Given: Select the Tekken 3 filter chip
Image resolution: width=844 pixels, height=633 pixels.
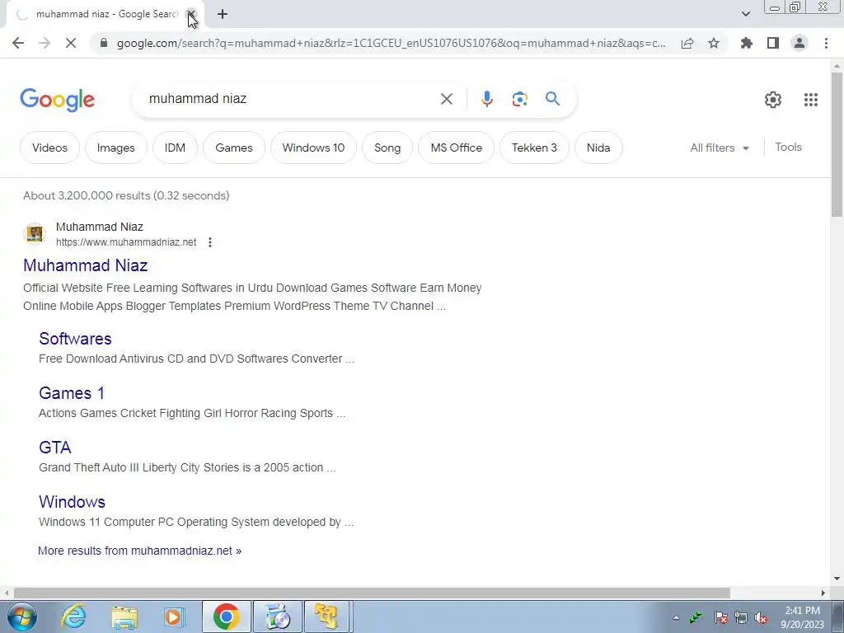Looking at the screenshot, I should click(534, 148).
